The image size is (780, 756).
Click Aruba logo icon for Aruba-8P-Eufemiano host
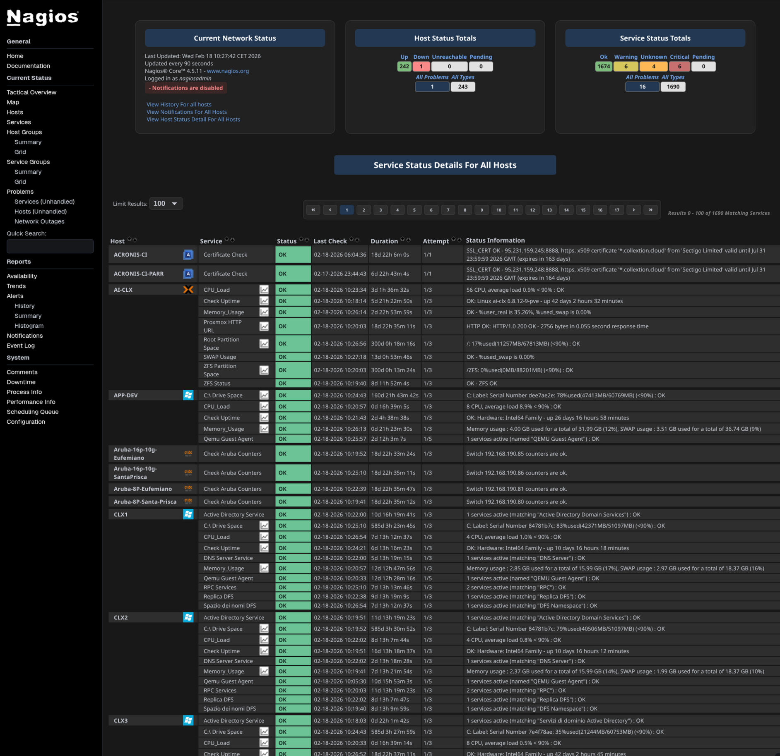(x=188, y=488)
